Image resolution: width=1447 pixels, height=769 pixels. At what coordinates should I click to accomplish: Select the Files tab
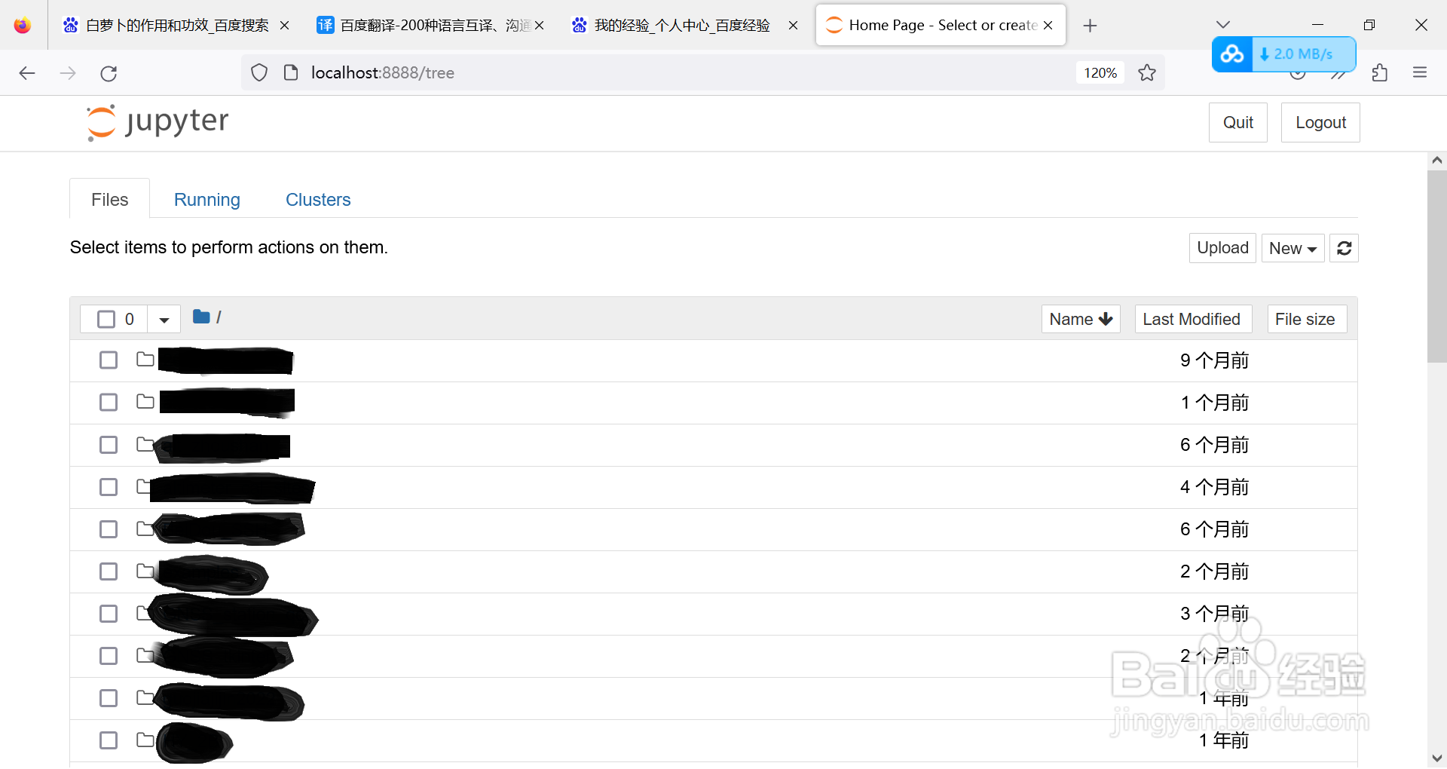(110, 199)
